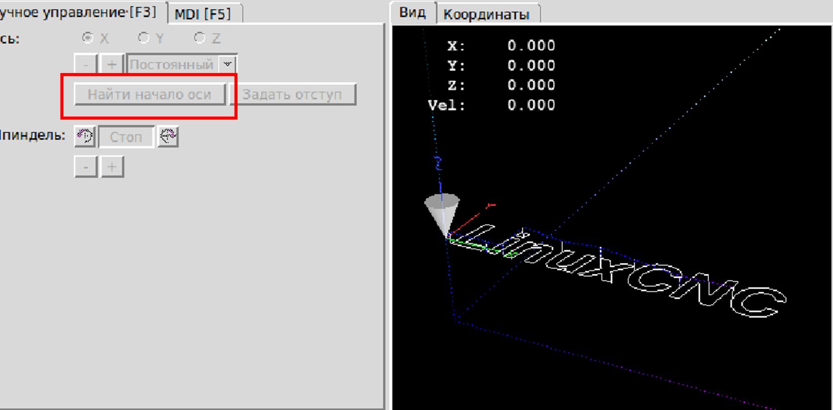The width and height of the screenshot is (833, 410).
Task: Click the LinuxCNC toolpath text in preview
Action: [619, 270]
